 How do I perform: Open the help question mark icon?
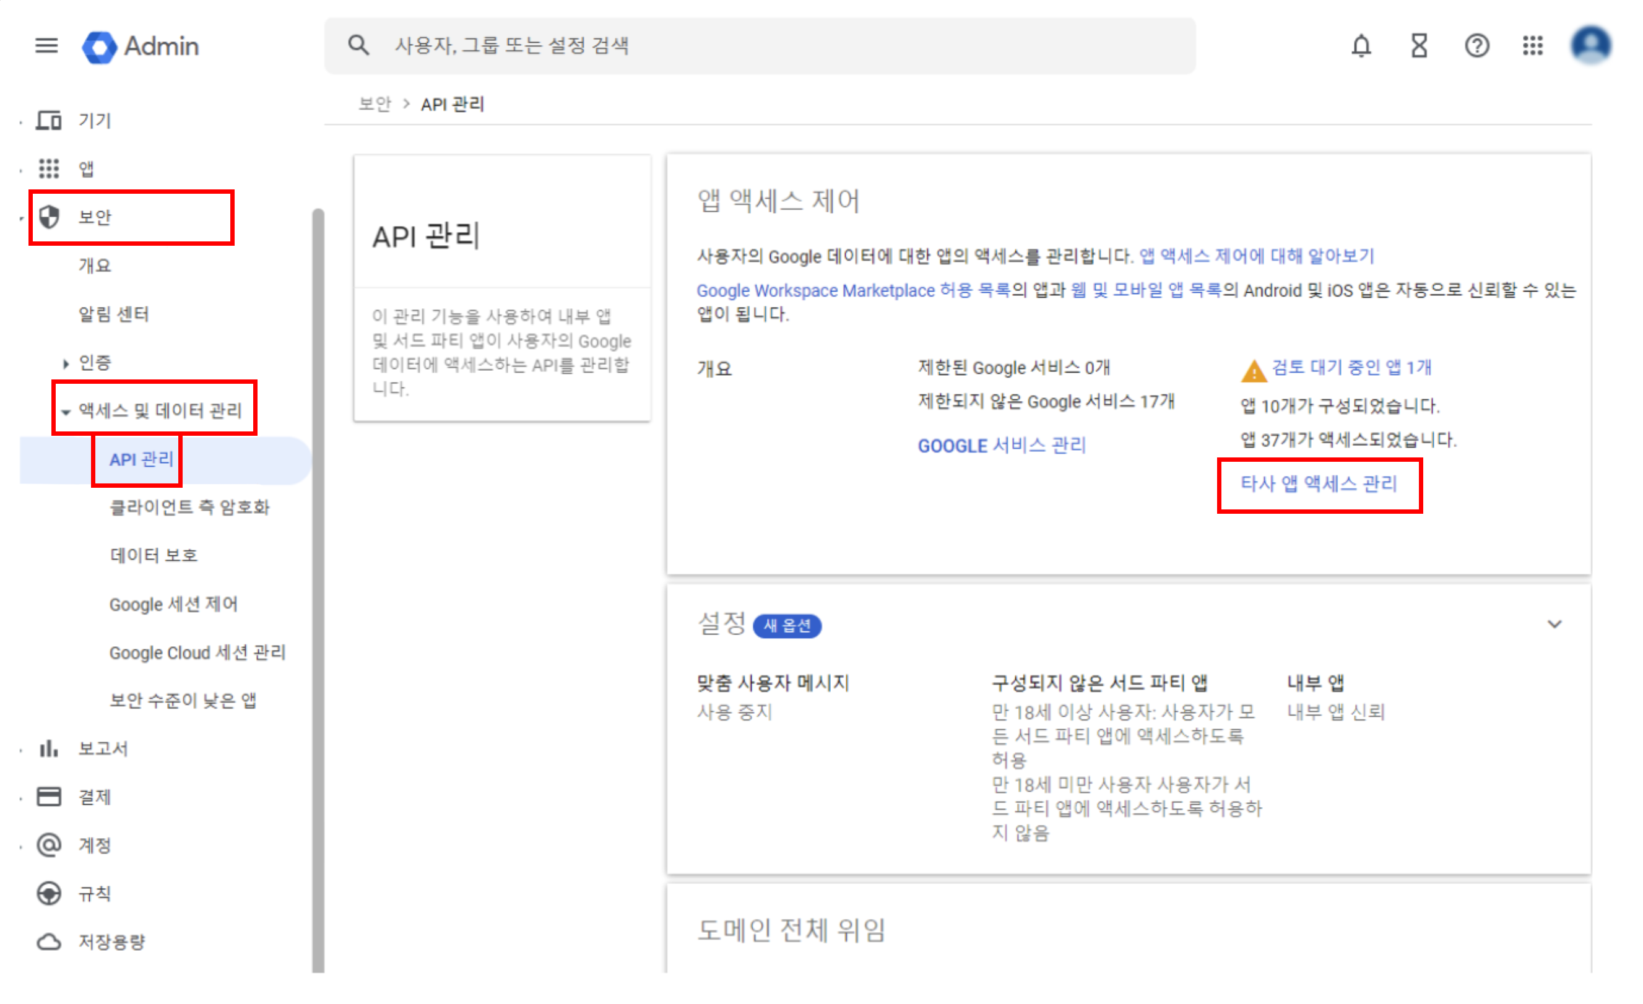[x=1476, y=45]
